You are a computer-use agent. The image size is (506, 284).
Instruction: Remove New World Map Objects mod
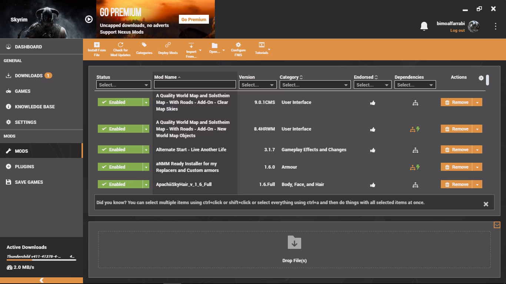point(456,129)
